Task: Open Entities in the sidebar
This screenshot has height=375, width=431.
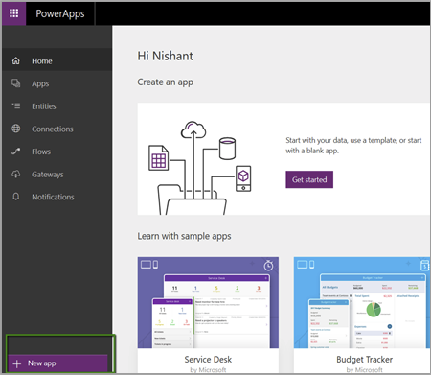Action: click(x=57, y=106)
